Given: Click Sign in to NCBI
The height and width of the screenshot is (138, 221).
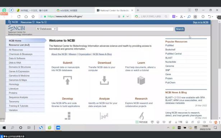Looking at the screenshot, I should (201, 22).
